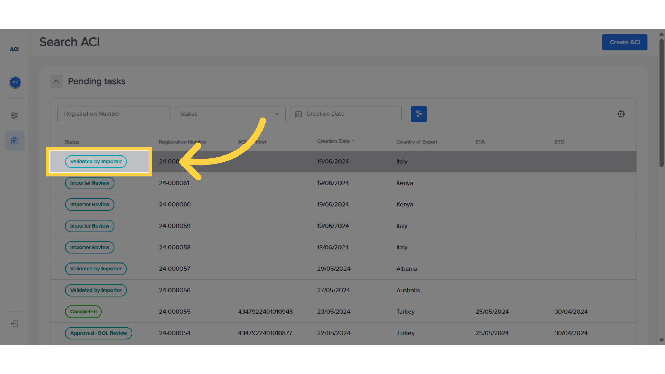Collapse the Pending tasks section
This screenshot has height=374, width=665.
56,81
